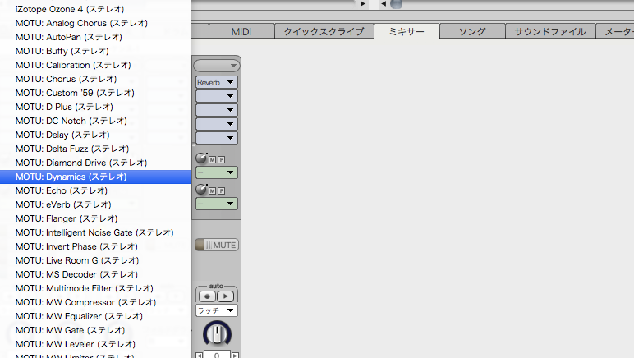Toggle first send P button

pyautogui.click(x=222, y=160)
